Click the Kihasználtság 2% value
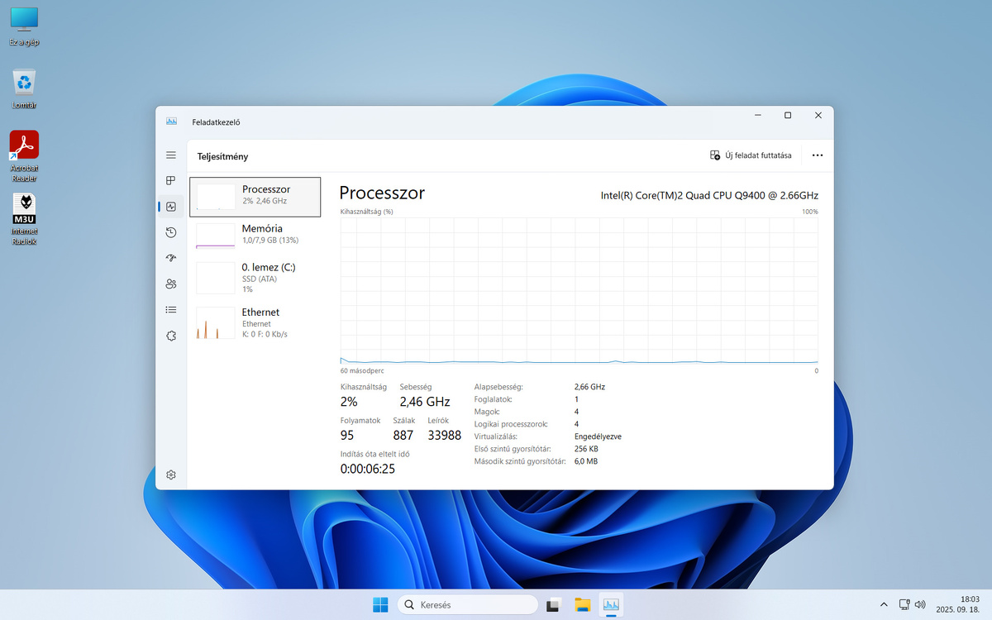Viewport: 992px width, 620px height. click(349, 402)
